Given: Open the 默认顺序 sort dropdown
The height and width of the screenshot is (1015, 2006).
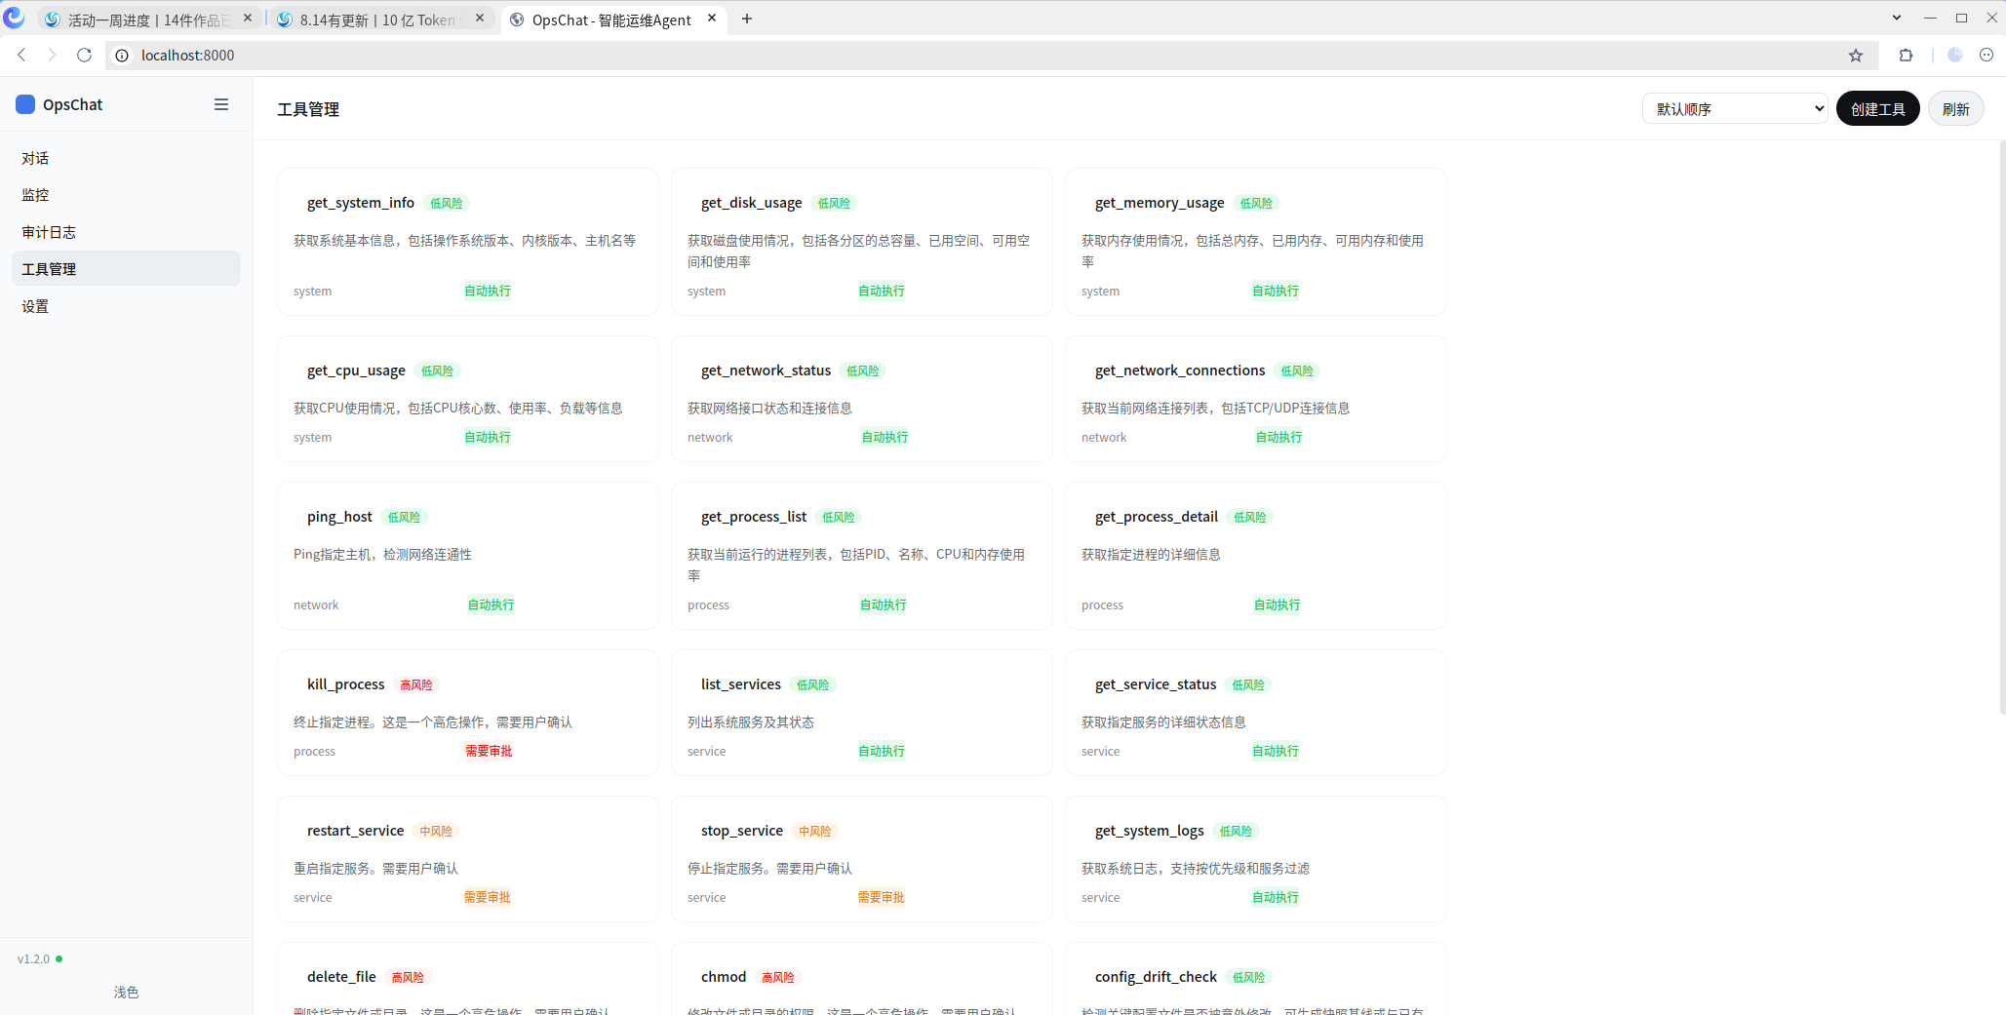Looking at the screenshot, I should 1735,108.
